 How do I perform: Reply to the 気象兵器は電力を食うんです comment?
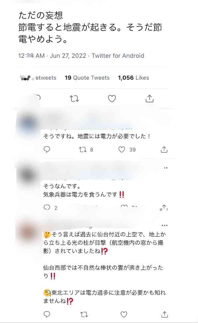pyautogui.click(x=47, y=208)
